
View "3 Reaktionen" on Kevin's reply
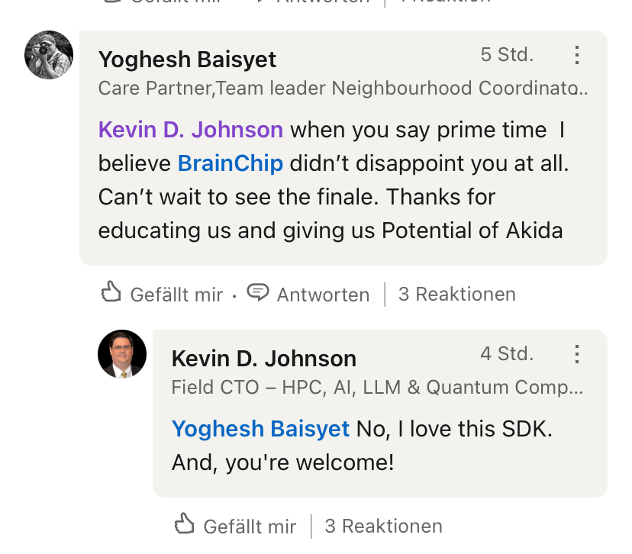383,526
